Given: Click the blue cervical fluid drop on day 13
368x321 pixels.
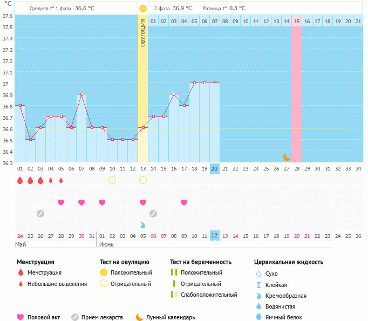Looking at the screenshot, I should pyautogui.click(x=143, y=225).
